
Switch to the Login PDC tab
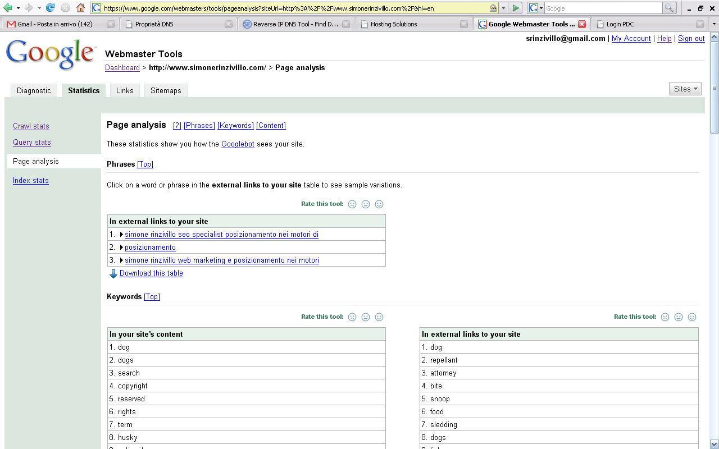[649, 24]
